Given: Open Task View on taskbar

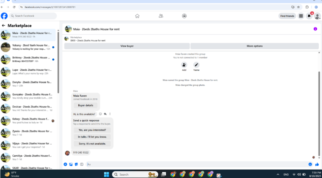Looking at the screenshot, I should (x=164, y=175).
